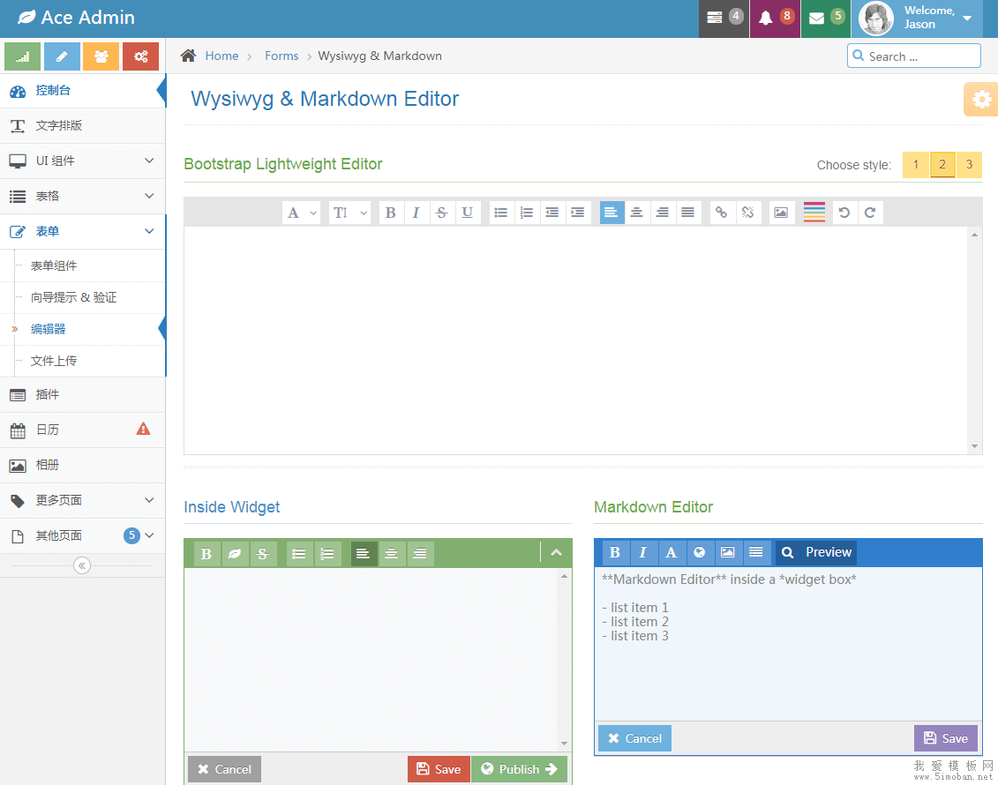Click the envelope messages icon in header
The image size is (998, 785).
click(817, 19)
